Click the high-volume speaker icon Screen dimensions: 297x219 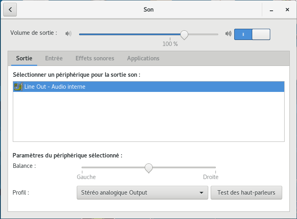228,34
